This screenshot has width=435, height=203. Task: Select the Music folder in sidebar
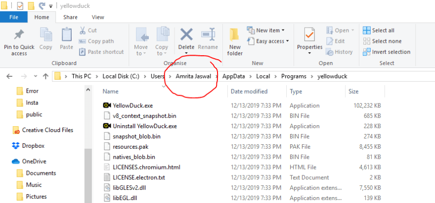[29, 185]
